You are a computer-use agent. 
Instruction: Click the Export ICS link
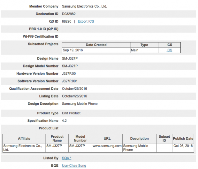[86, 21]
